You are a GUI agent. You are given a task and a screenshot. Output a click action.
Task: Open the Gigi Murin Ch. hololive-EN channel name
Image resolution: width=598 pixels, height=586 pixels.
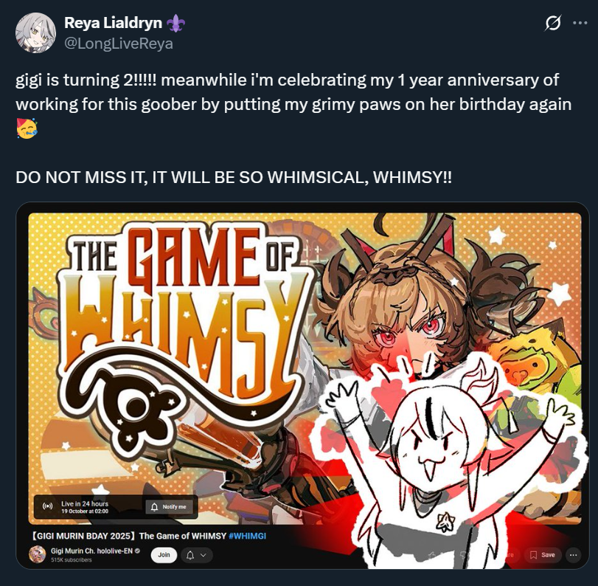[x=92, y=551]
